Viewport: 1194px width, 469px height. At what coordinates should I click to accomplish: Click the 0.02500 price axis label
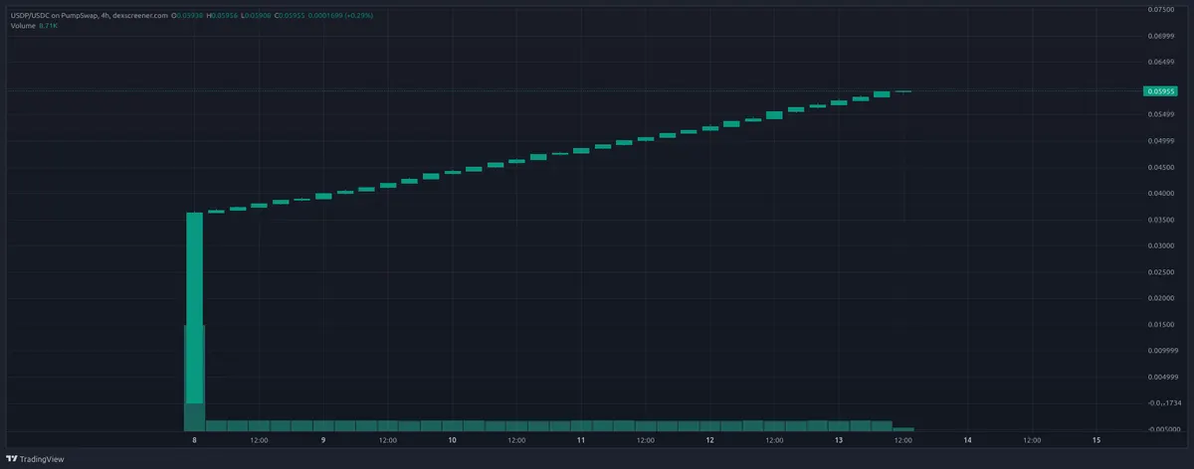point(1161,272)
